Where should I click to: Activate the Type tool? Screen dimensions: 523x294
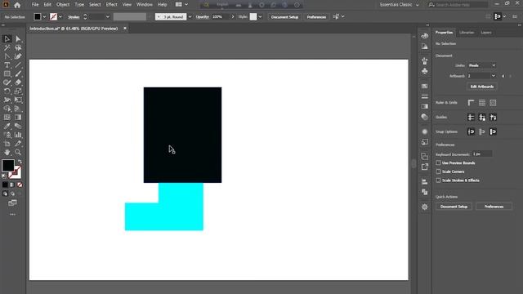pyautogui.click(x=7, y=65)
